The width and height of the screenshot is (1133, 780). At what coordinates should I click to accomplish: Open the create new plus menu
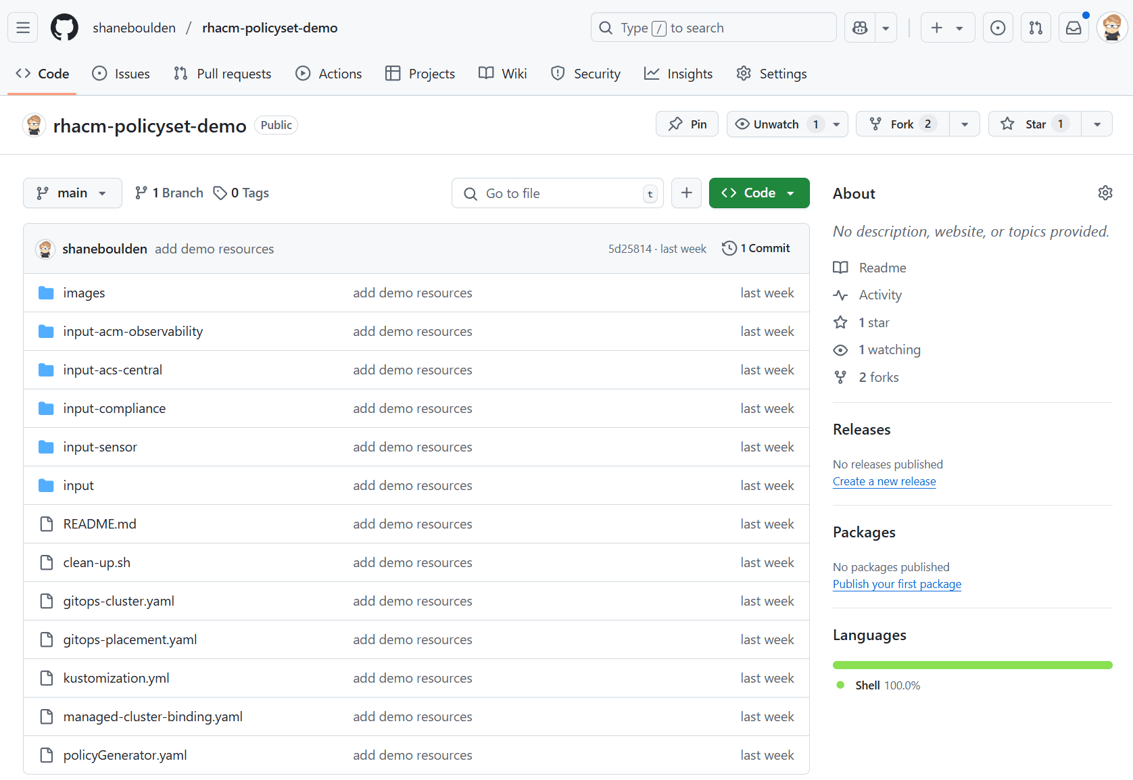pyautogui.click(x=947, y=28)
